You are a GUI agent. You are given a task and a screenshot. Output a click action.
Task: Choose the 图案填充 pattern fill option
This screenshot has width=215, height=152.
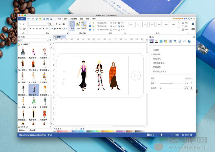click(157, 67)
